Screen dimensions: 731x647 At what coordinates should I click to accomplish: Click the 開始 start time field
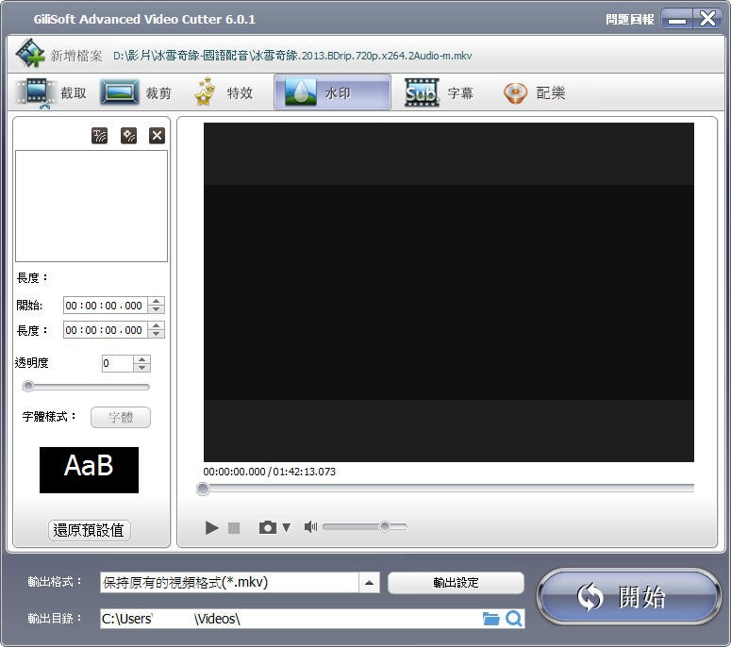tap(106, 306)
